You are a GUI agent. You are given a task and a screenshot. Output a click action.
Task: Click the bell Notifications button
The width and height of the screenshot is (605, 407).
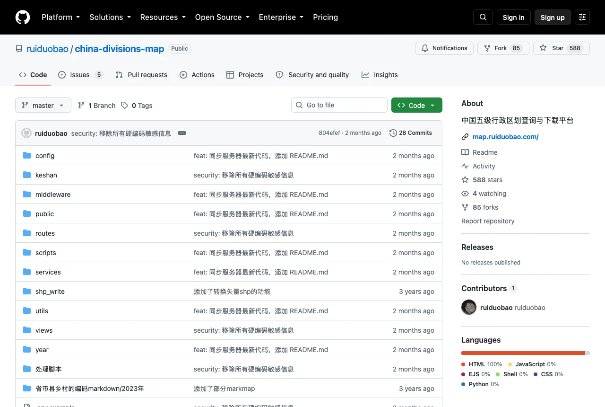[444, 48]
